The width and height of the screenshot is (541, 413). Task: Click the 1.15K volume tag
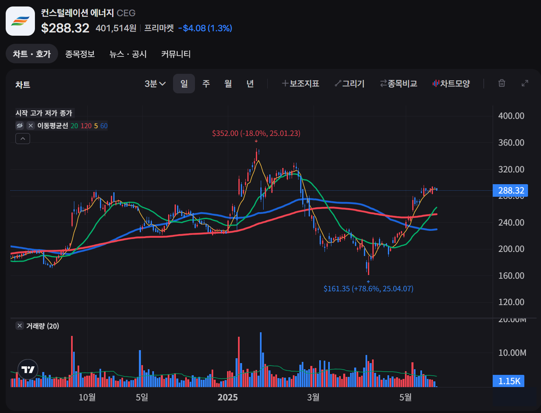pyautogui.click(x=509, y=381)
